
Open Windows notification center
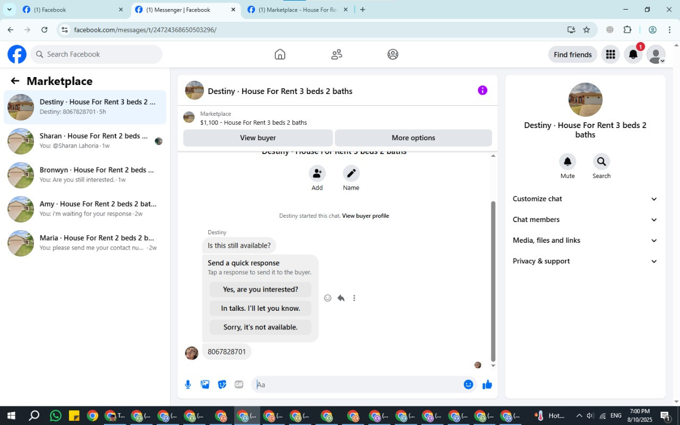pyautogui.click(x=665, y=416)
